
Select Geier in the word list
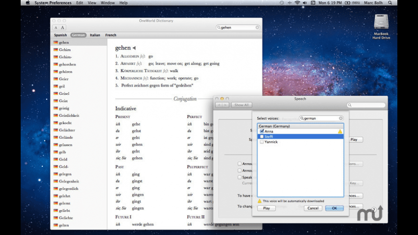(79, 79)
